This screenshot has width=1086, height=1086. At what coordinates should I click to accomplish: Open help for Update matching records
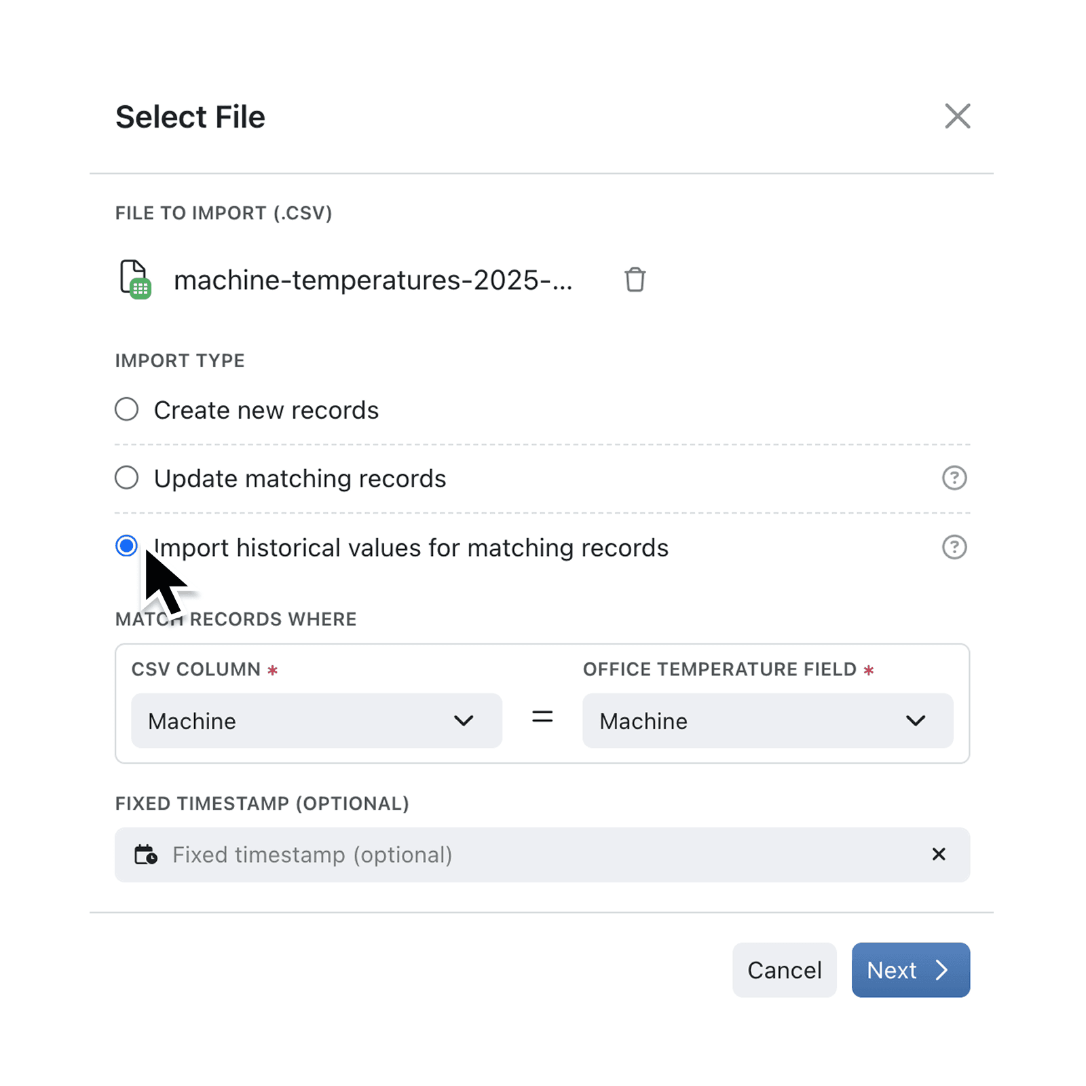click(954, 478)
